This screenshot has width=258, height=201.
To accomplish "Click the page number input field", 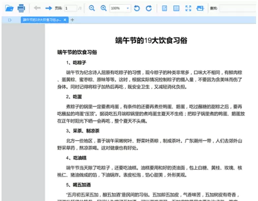I will point(71,8).
